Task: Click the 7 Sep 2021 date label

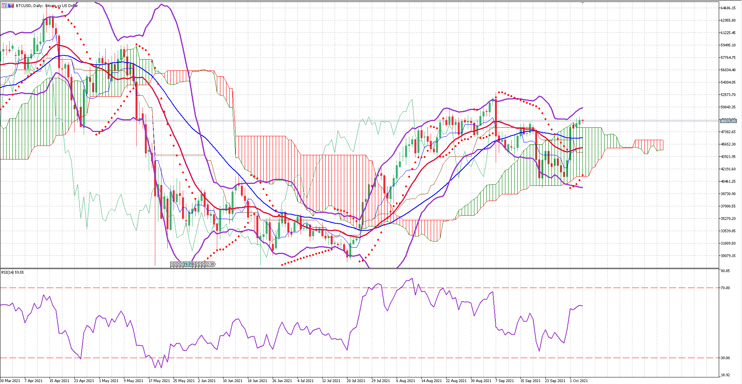Action: click(505, 381)
